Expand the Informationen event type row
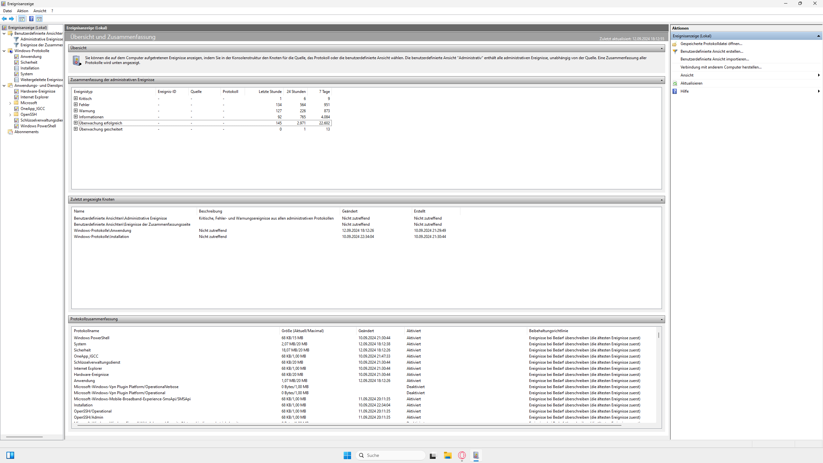The width and height of the screenshot is (823, 463). (76, 117)
